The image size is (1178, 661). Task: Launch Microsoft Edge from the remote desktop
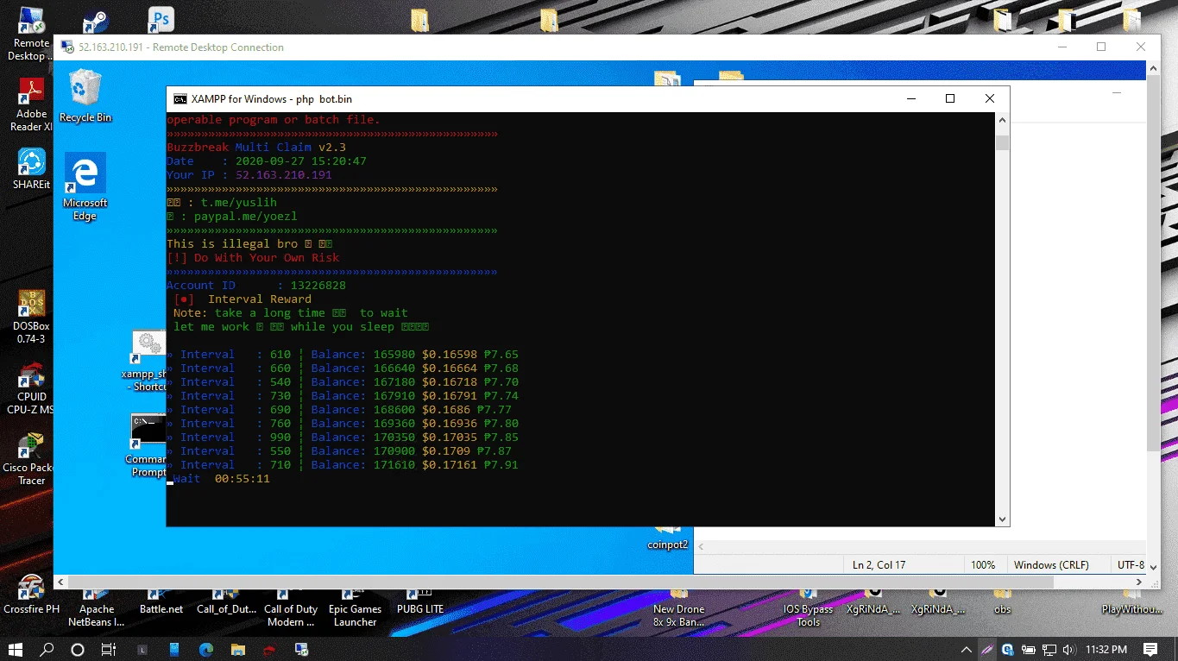coord(85,186)
